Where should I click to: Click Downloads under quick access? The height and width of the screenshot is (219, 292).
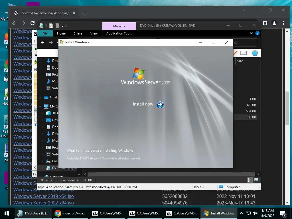click(x=52, y=60)
